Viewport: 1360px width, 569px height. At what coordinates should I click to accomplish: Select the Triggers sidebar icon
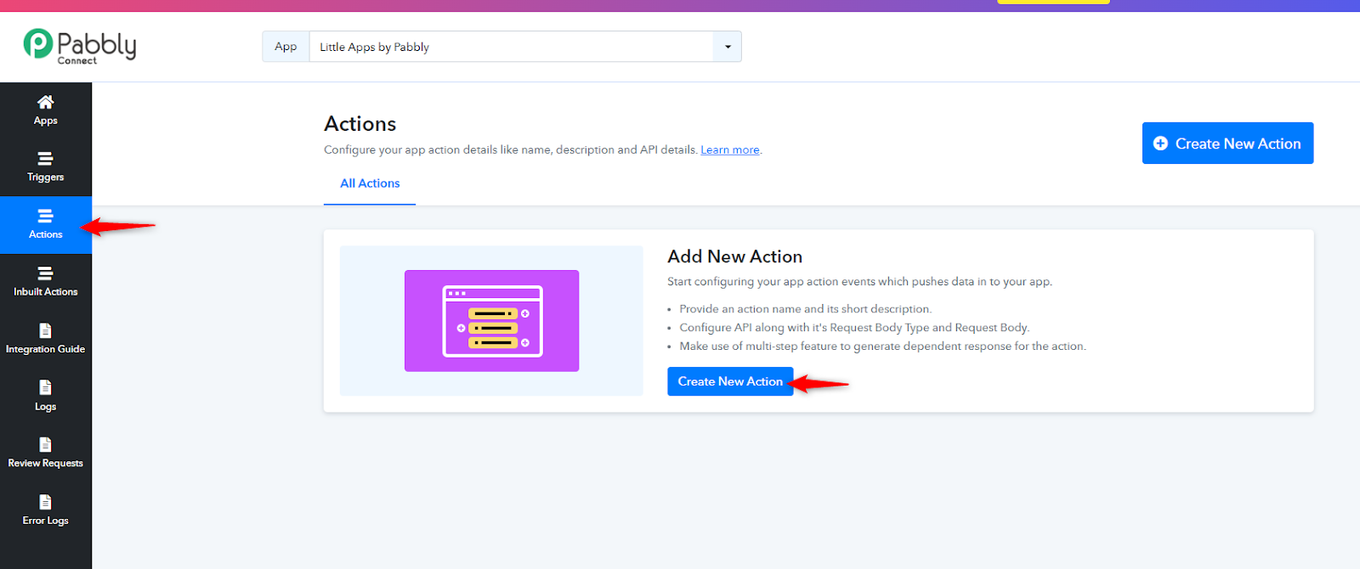pyautogui.click(x=45, y=159)
